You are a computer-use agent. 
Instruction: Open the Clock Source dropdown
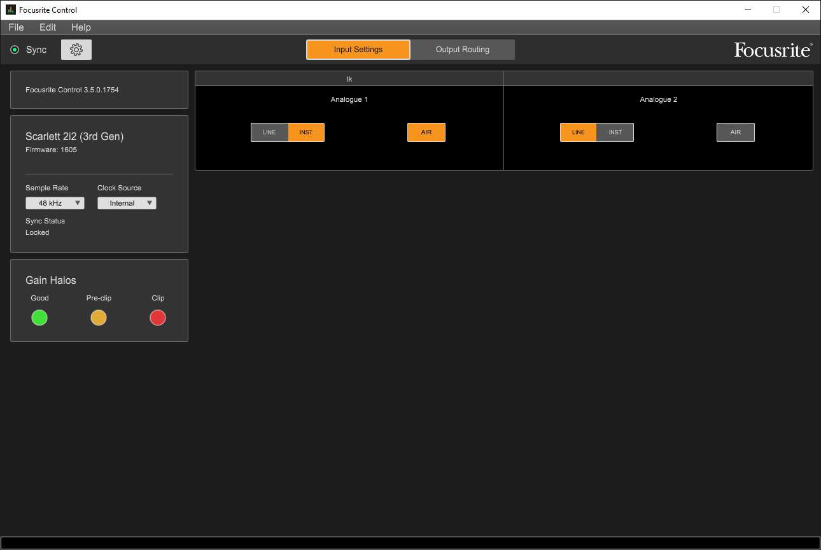click(127, 203)
